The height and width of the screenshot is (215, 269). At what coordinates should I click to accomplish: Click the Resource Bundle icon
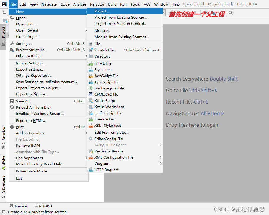[91, 151]
